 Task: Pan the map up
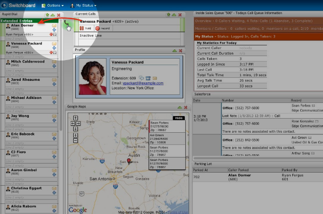75,118
